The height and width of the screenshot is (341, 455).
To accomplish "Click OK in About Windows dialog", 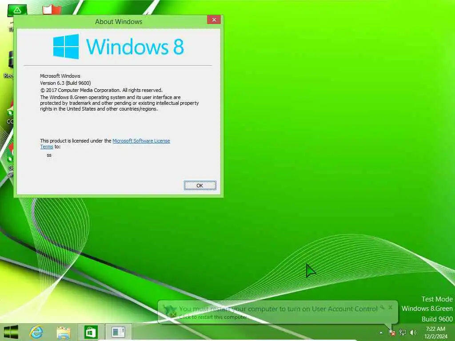I will (200, 186).
